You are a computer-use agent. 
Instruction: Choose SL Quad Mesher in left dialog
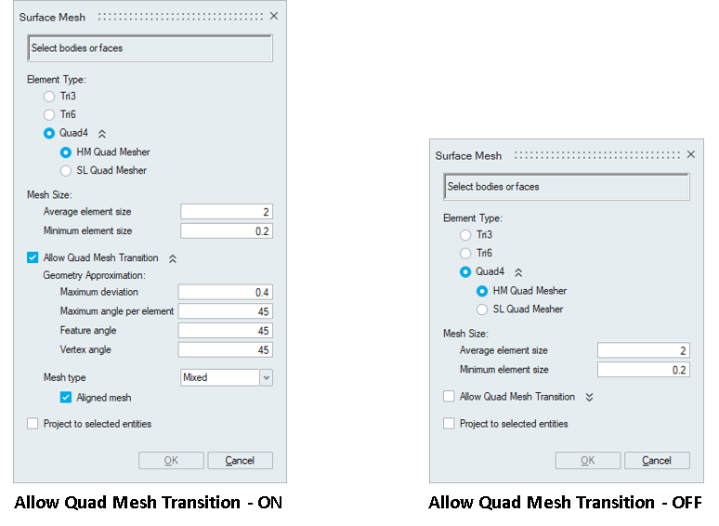tap(66, 171)
